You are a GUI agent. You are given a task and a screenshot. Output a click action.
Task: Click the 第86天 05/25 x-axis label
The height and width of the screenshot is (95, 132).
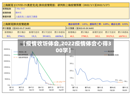click(x=113, y=89)
